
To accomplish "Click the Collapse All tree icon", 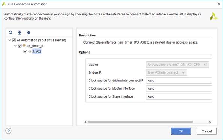I will pos(20,33).
